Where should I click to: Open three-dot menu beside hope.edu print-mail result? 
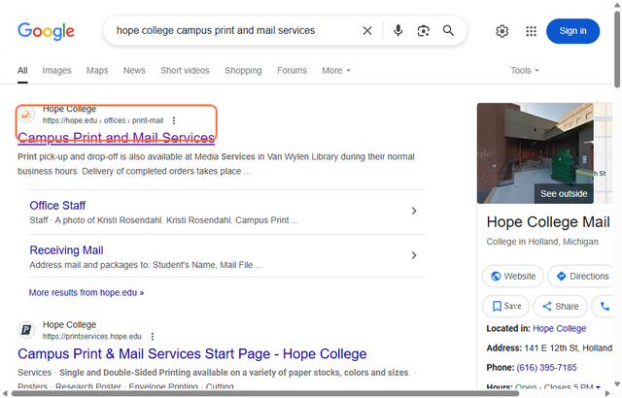pos(174,120)
